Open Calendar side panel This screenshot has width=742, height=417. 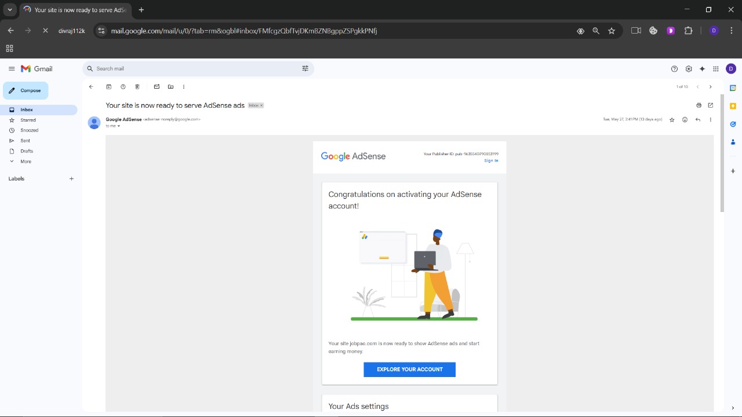[x=733, y=88]
